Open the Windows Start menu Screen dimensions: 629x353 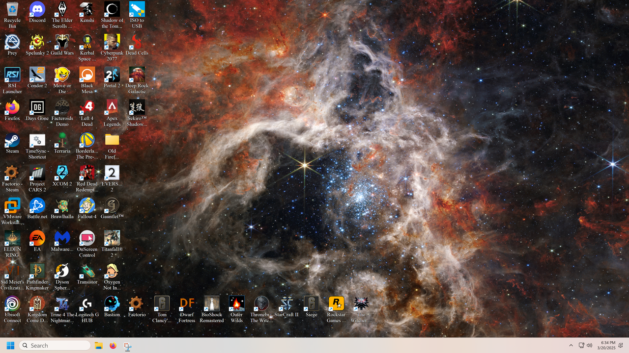pyautogui.click(x=10, y=346)
